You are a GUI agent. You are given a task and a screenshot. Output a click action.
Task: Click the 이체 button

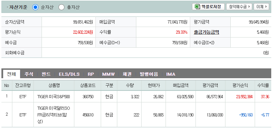coord(261,7)
